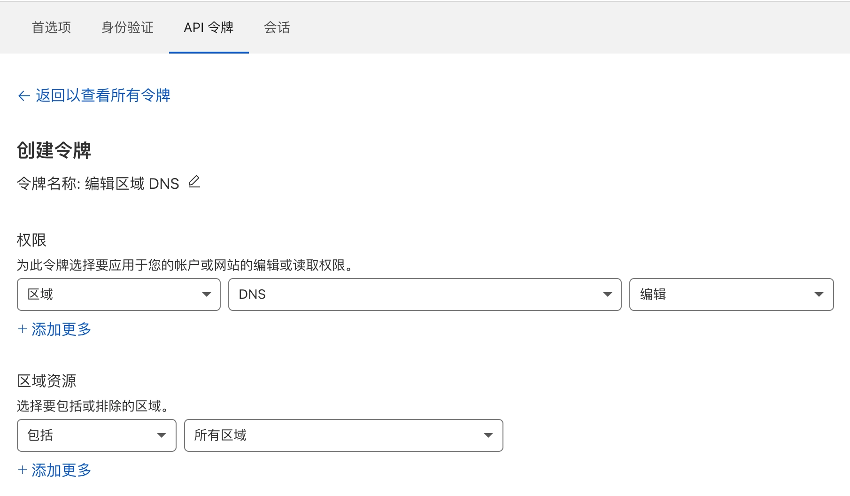Image resolution: width=850 pixels, height=496 pixels.
Task: Open the 区域 permission category dropdown
Action: tap(119, 294)
